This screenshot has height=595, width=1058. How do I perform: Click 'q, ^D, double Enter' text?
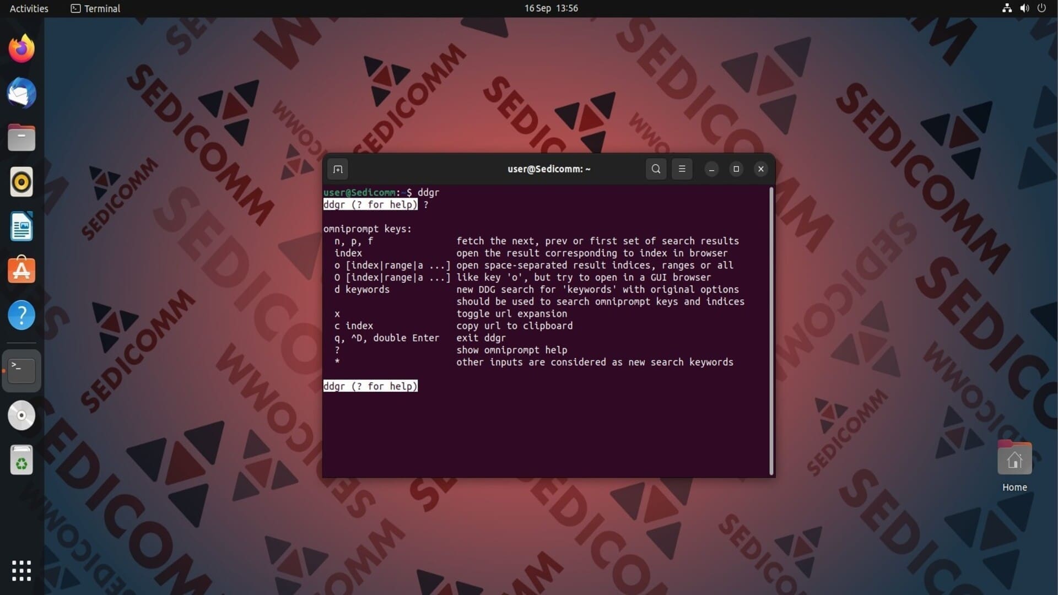[387, 338]
